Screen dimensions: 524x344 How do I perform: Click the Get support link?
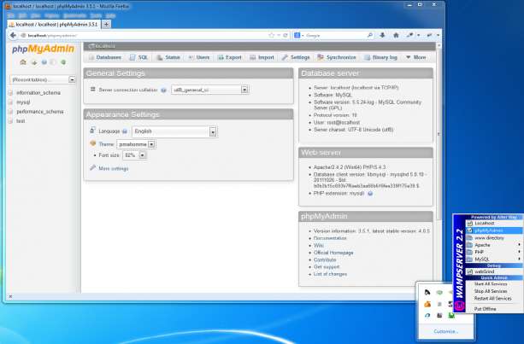pyautogui.click(x=327, y=267)
